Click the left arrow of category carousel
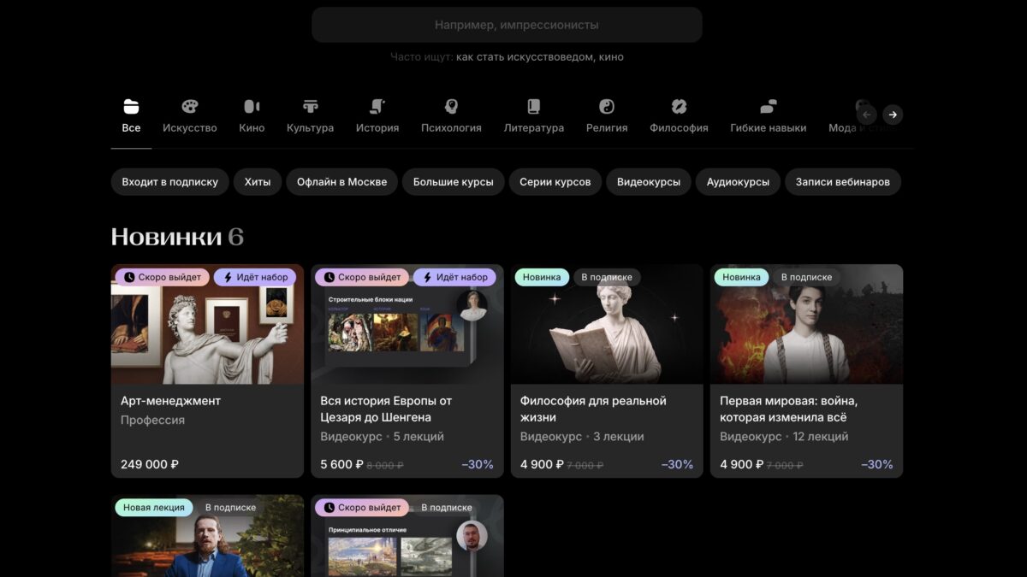 [867, 115]
